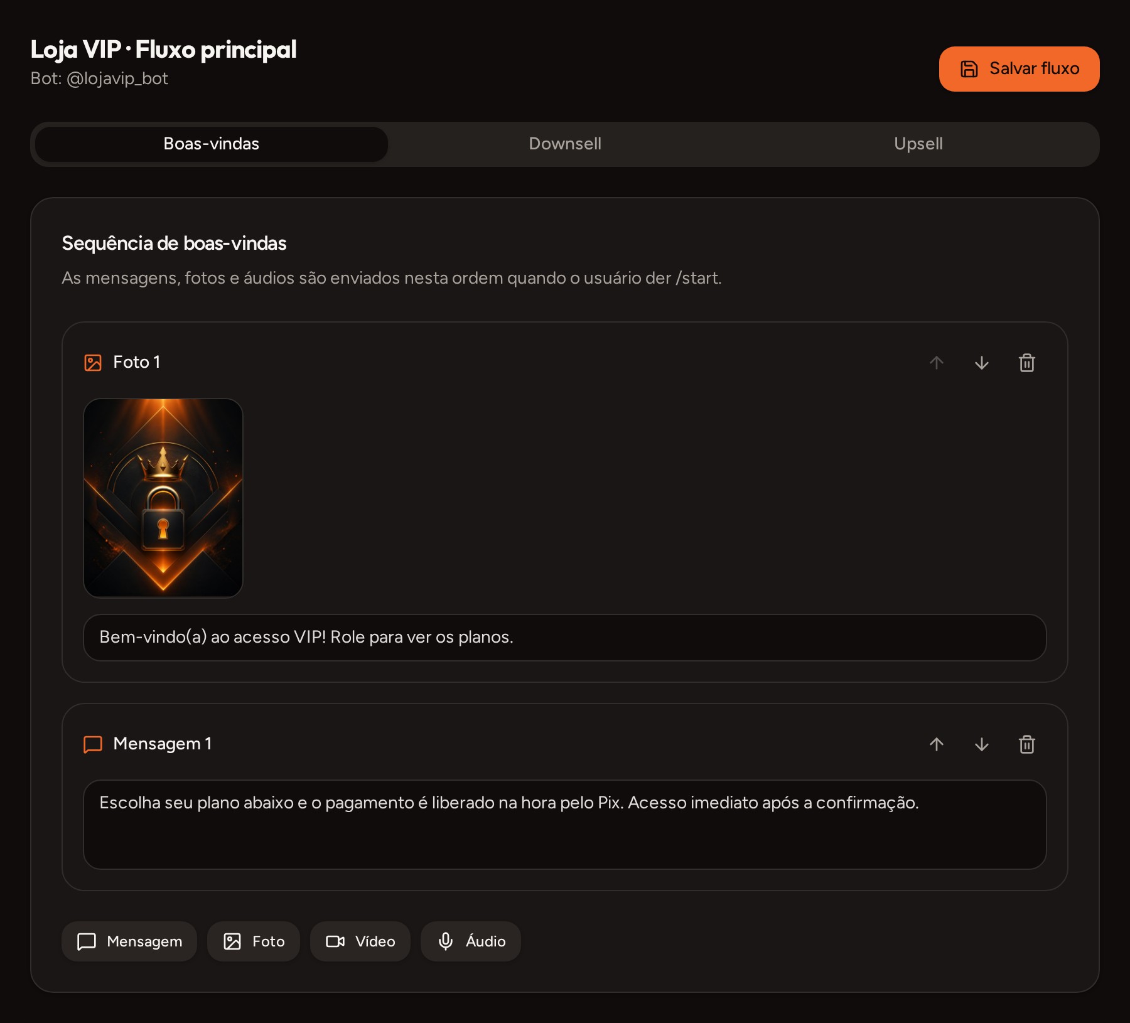Add a new Foto block

[x=254, y=941]
